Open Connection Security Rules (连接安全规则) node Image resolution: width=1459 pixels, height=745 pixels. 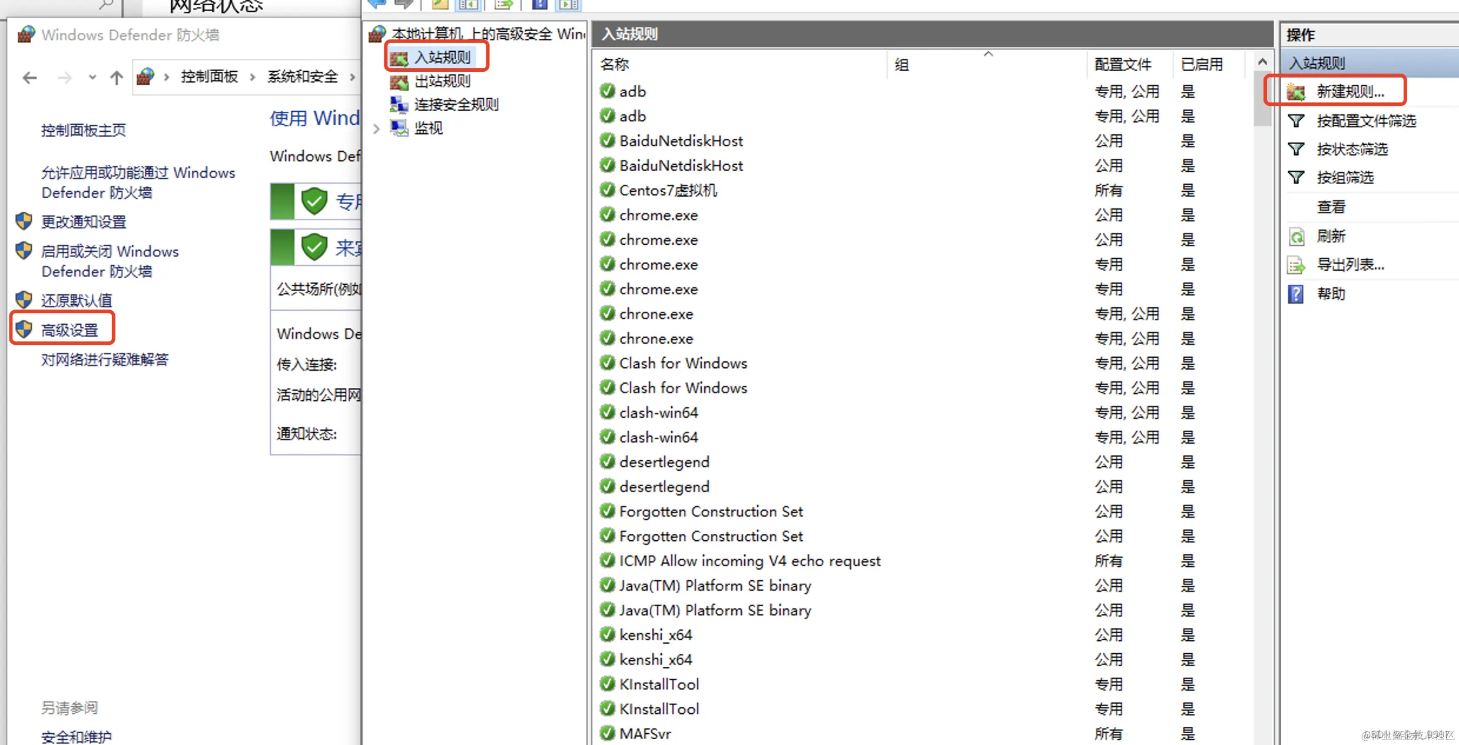pos(456,105)
